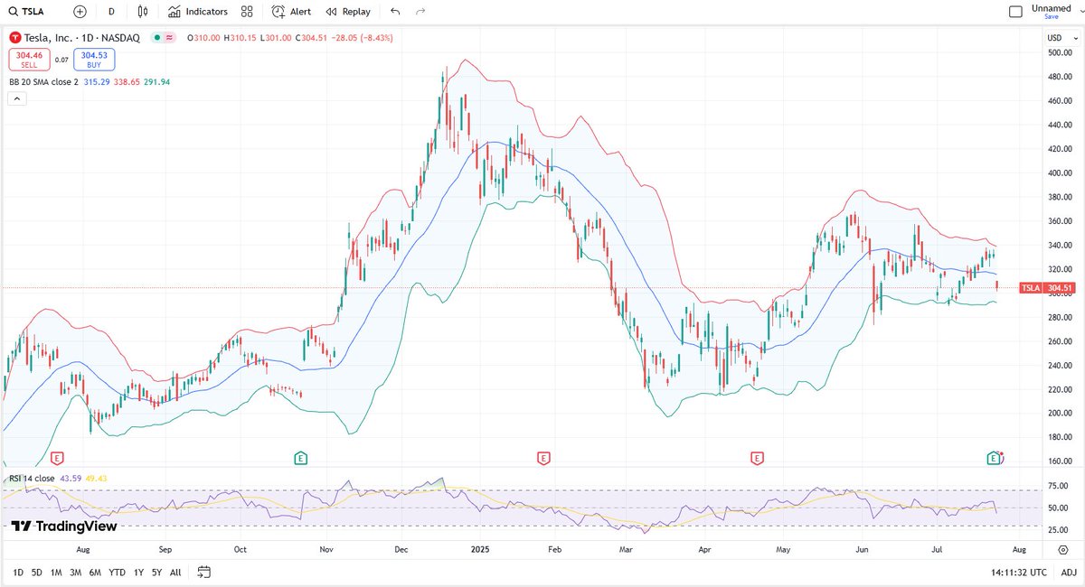Select the BB 20 SMA close 2 legend
1085x587 pixels.
pyautogui.click(x=43, y=82)
